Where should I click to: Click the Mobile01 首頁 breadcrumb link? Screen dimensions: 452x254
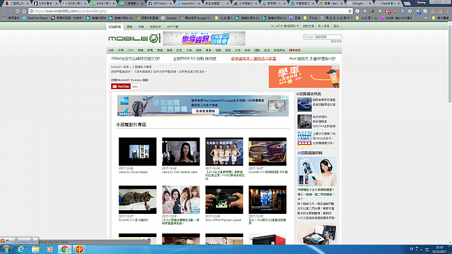[120, 67]
